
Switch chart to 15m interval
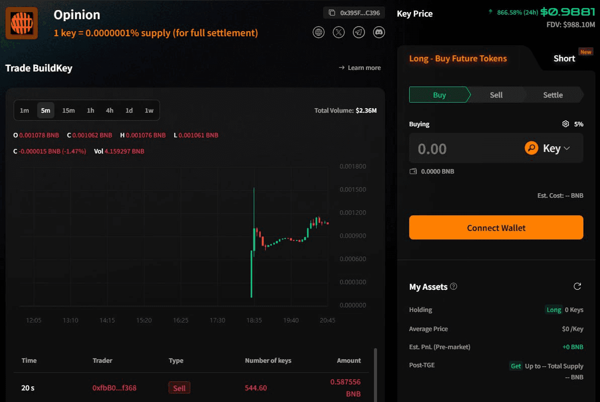(x=68, y=111)
